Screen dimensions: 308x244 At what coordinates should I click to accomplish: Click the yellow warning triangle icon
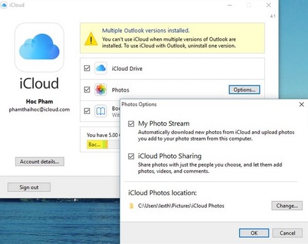[x=91, y=39]
